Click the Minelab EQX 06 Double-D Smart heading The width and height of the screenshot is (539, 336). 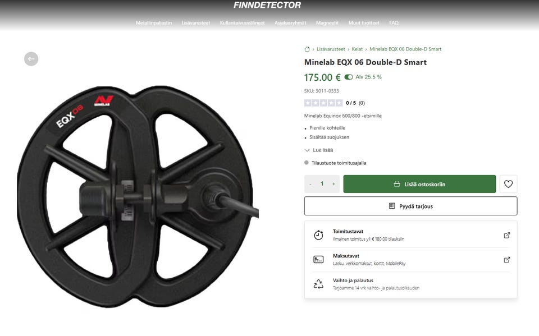pos(365,62)
